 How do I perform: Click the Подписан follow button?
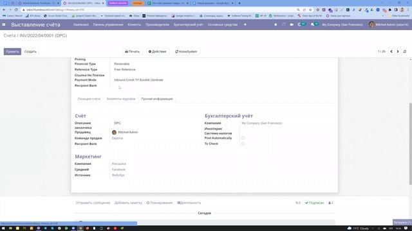(x=315, y=203)
